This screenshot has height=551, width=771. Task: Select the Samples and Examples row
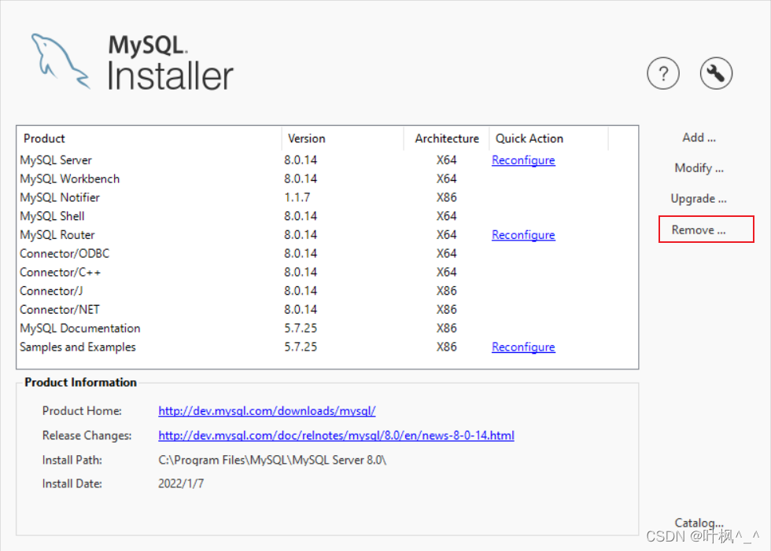327,347
